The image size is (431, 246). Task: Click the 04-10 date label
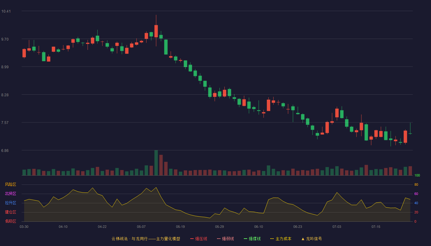(63, 227)
